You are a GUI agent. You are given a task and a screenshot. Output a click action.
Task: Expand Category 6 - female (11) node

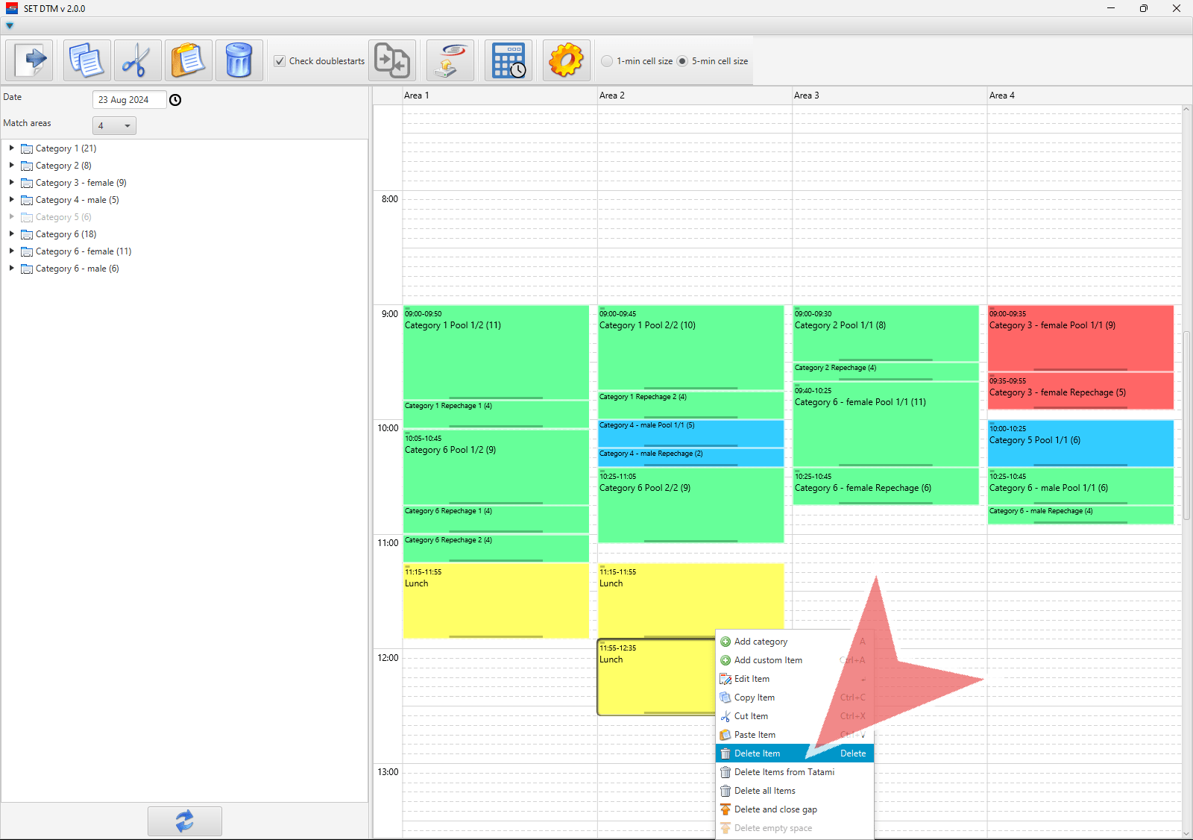(12, 251)
